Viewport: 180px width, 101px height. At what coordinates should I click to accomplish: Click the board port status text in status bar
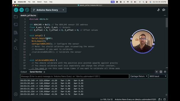click(x=136, y=99)
